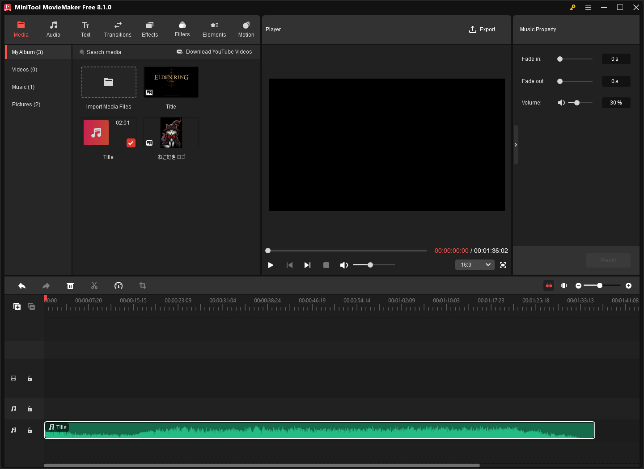Click the Fade out 0s value field
Viewport: 644px width, 469px height.
[616, 81]
